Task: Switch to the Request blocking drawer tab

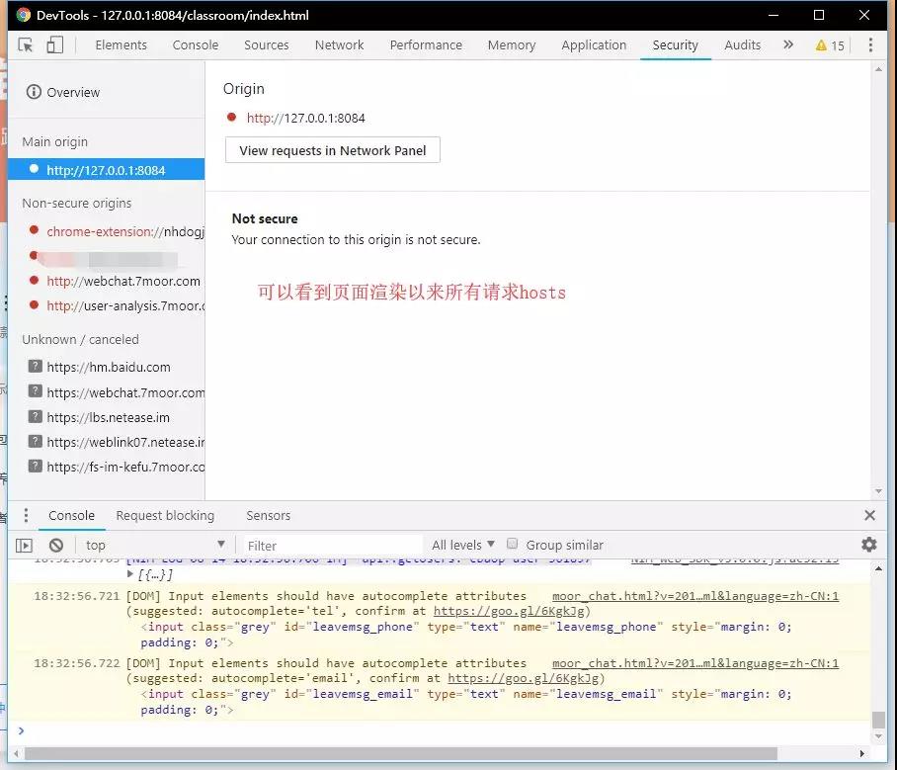Action: click(165, 515)
